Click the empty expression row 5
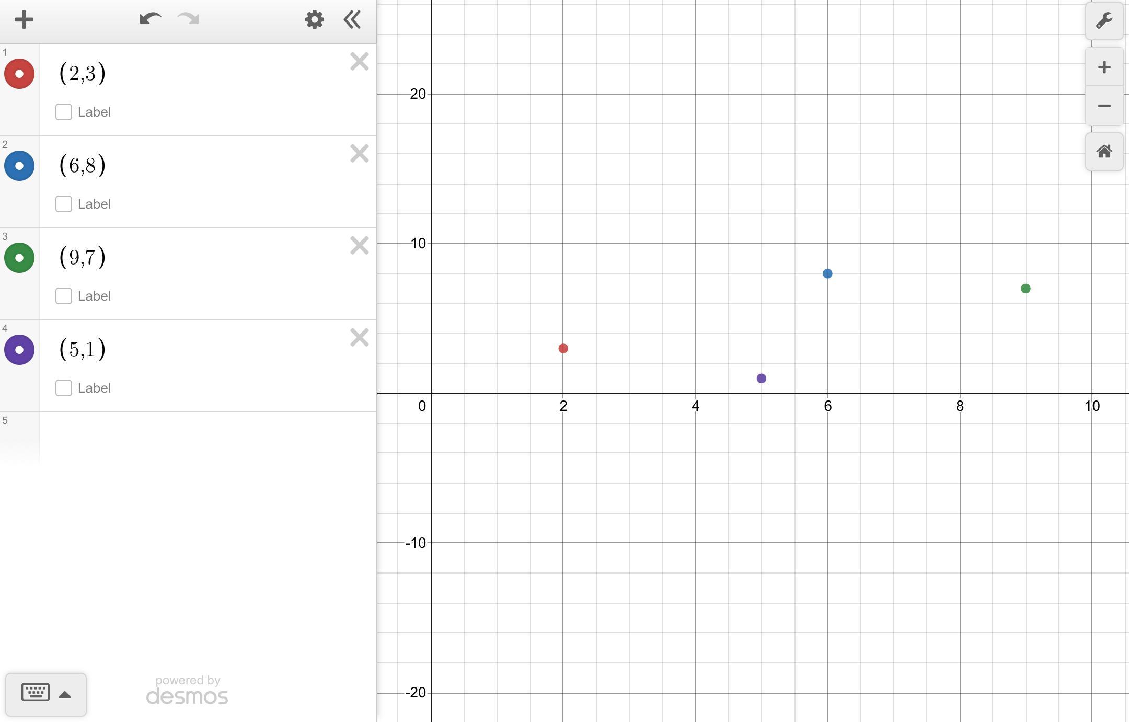Image resolution: width=1129 pixels, height=722 pixels. tap(208, 437)
